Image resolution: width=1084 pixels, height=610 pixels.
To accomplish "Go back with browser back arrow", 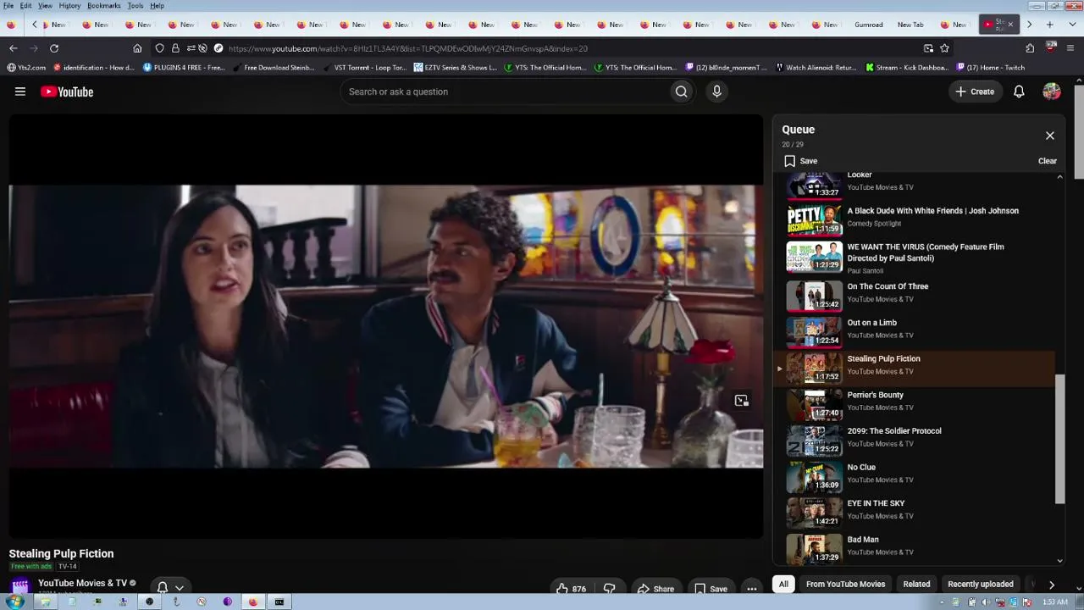I will [x=13, y=48].
